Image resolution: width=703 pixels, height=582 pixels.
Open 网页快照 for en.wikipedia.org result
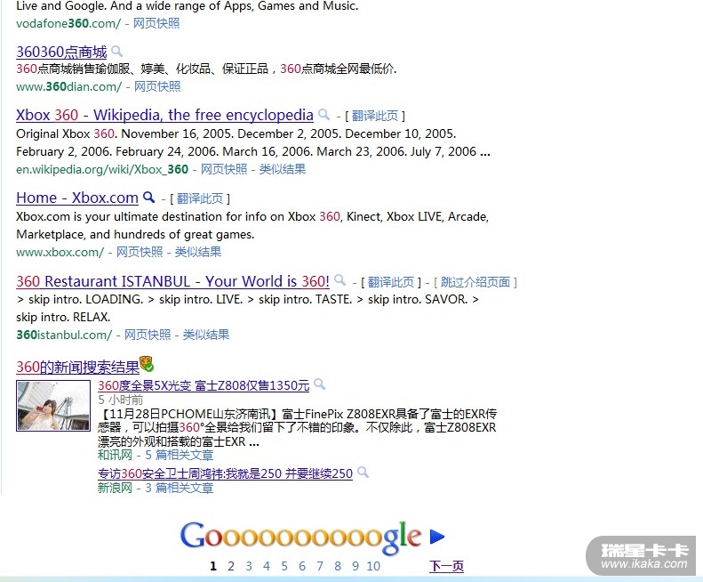coord(224,169)
